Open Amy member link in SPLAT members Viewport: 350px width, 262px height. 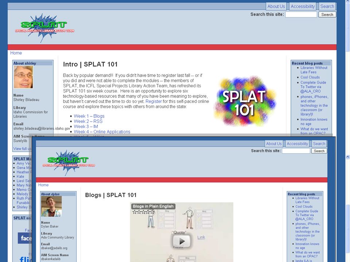[24, 163]
